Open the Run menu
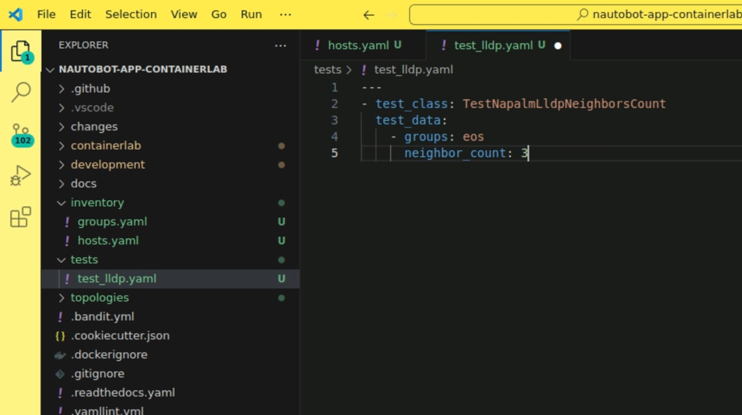 [251, 15]
